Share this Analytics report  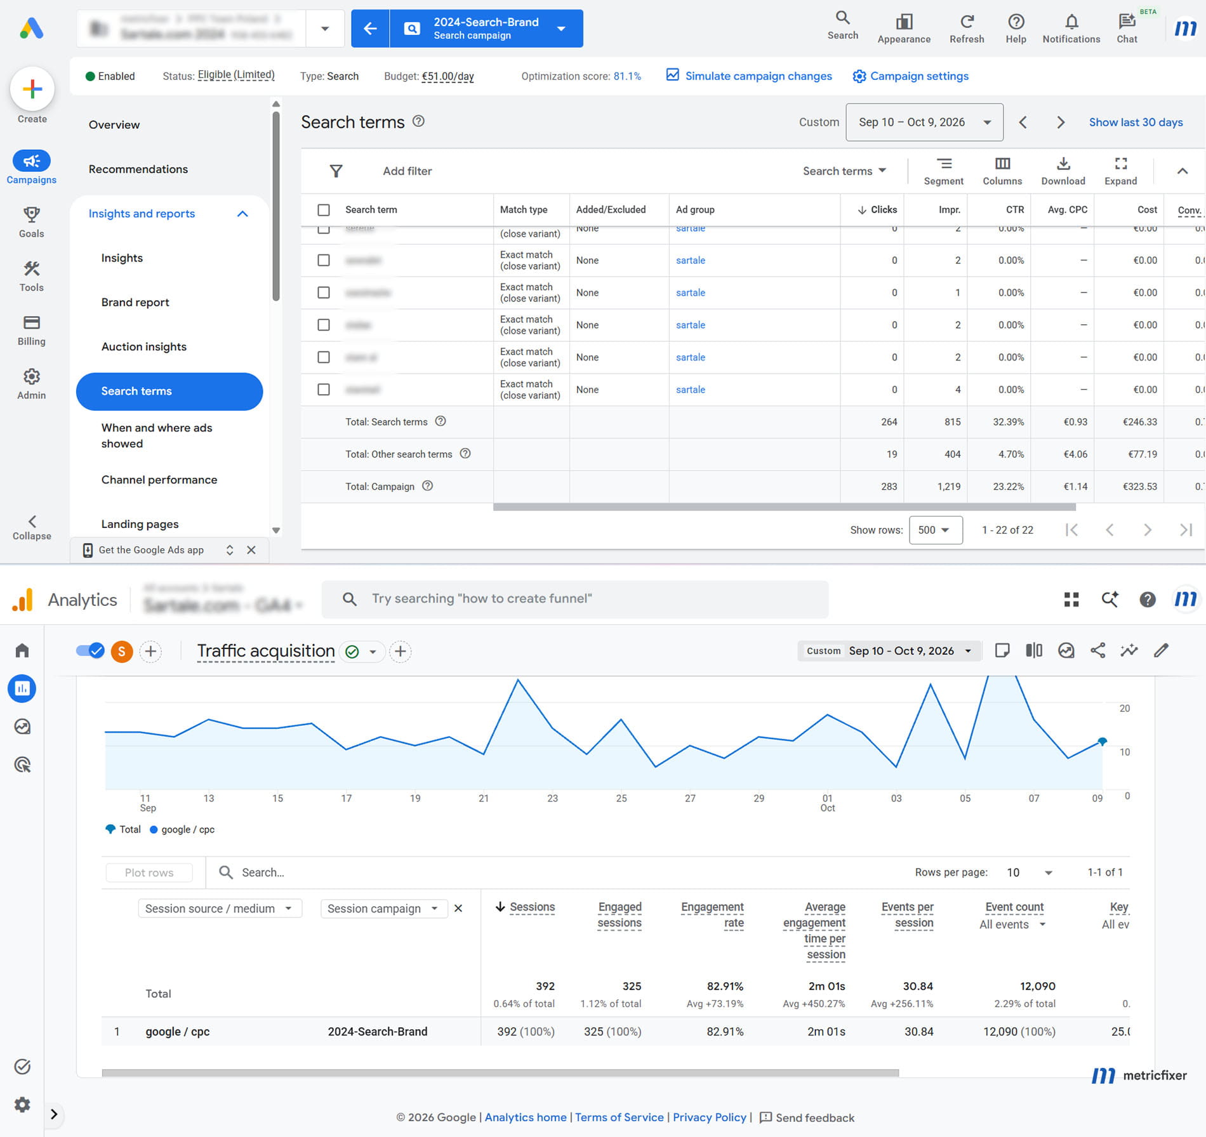1097,650
